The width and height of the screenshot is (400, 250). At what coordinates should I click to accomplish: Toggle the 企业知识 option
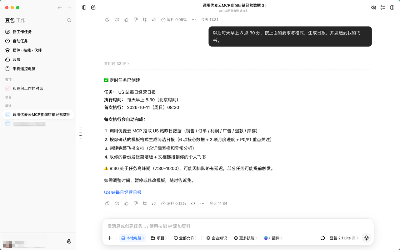217,238
